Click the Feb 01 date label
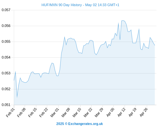The width and height of the screenshot is (159, 129). 10,112
